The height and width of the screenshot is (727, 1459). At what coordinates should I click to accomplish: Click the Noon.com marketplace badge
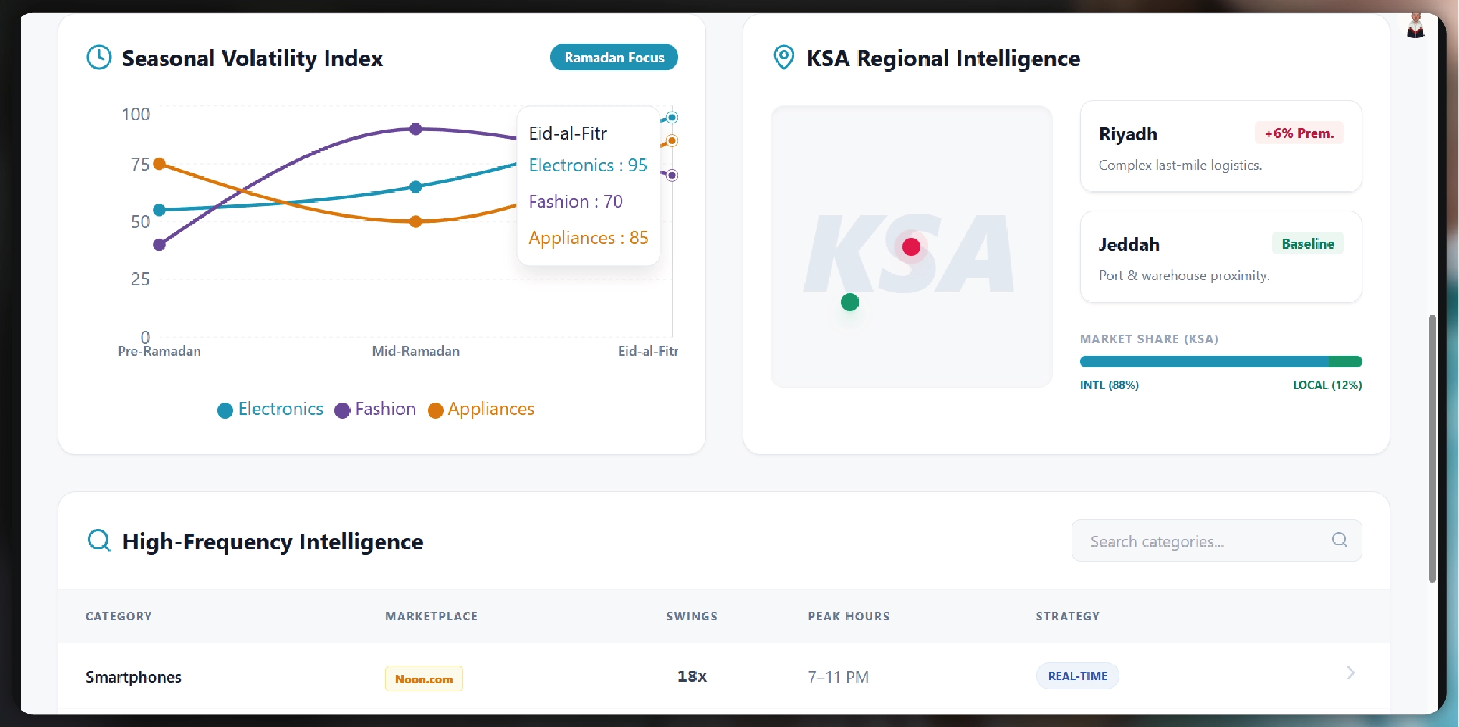(x=423, y=679)
